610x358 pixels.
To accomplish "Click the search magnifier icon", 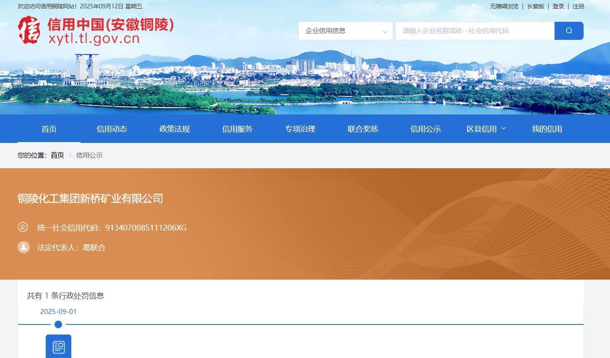I will click(568, 30).
